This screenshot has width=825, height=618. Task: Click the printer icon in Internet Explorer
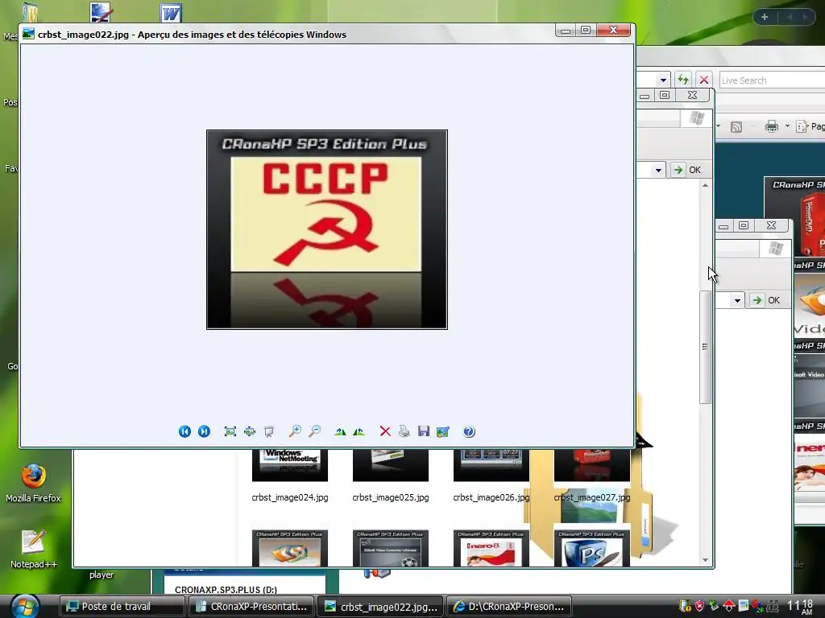[x=771, y=126]
